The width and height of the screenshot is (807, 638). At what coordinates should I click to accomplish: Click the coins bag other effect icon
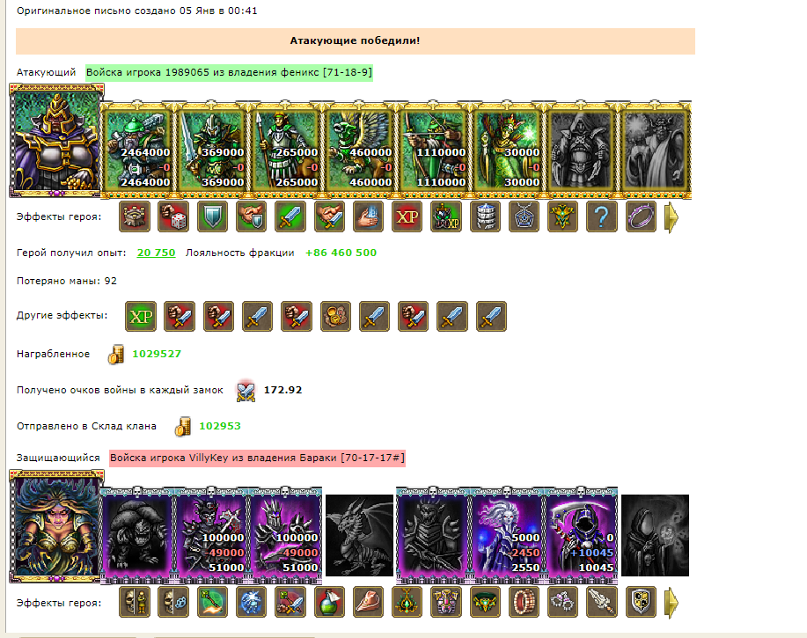(335, 317)
